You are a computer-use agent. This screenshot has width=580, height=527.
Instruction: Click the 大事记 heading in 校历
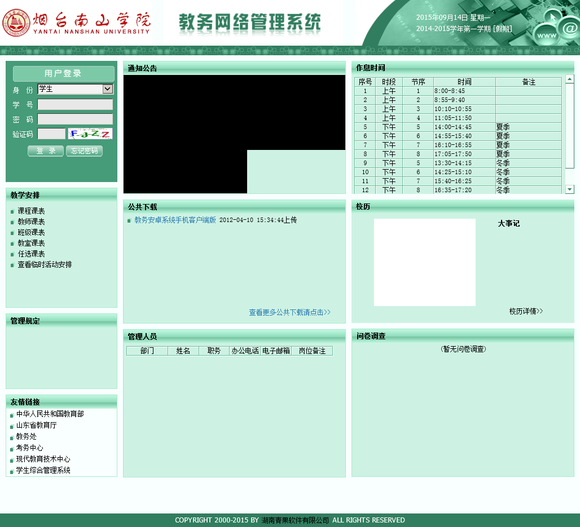tap(508, 223)
